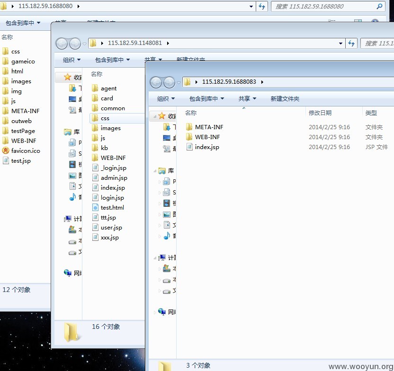Open 共享 dropdown in 8083 window
394x371 pixels.
pos(247,98)
